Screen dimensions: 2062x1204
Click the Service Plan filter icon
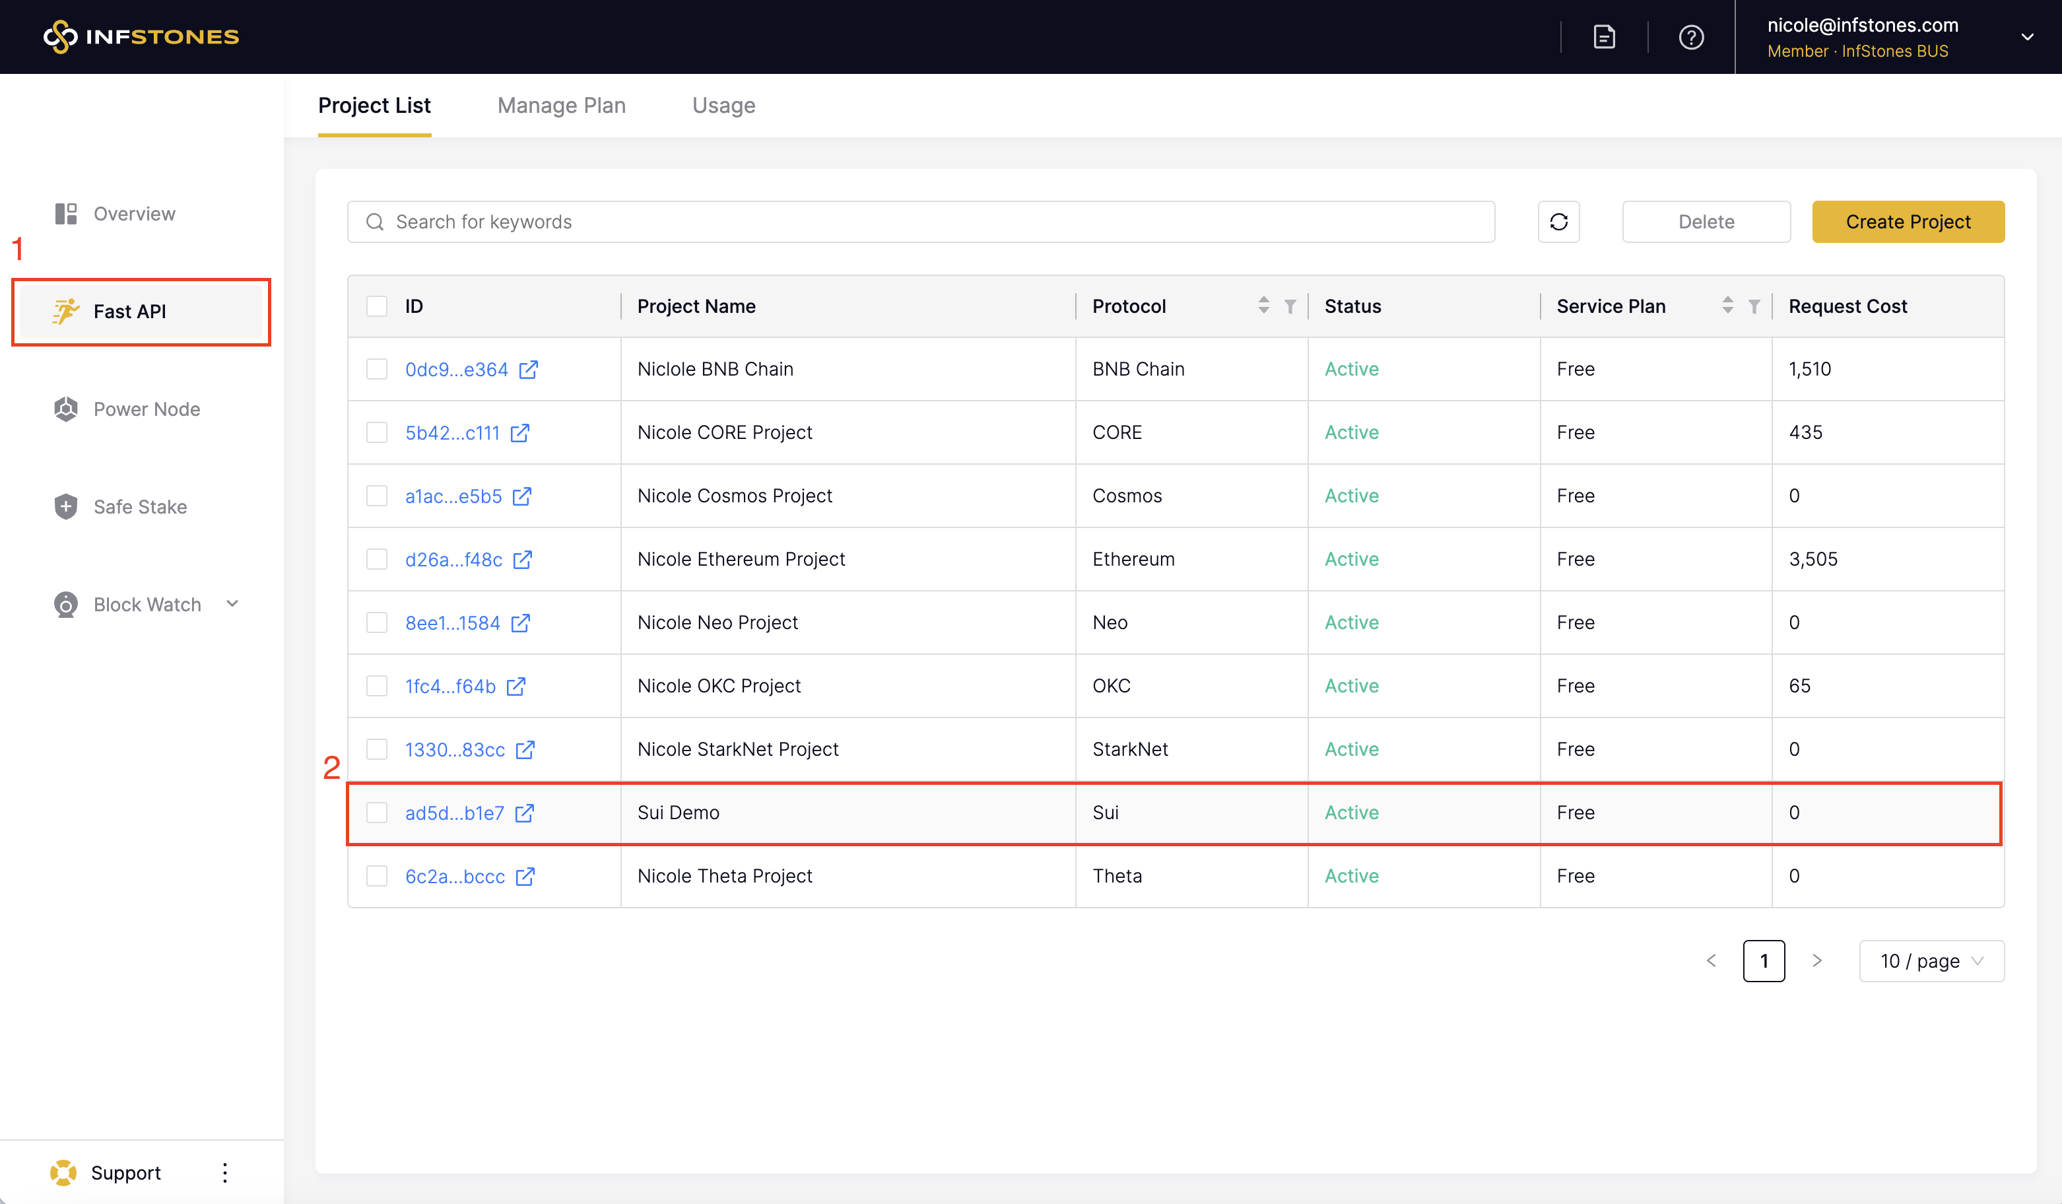point(1754,306)
